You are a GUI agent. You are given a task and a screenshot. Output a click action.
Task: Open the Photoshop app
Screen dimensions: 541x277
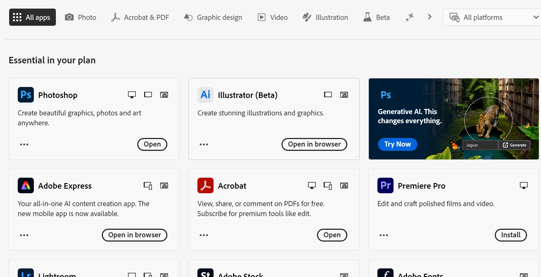pyautogui.click(x=152, y=144)
